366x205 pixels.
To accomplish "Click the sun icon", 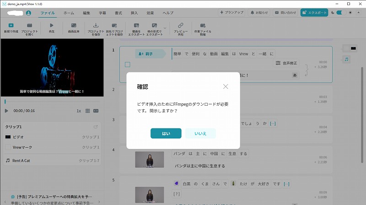I will [350, 13].
